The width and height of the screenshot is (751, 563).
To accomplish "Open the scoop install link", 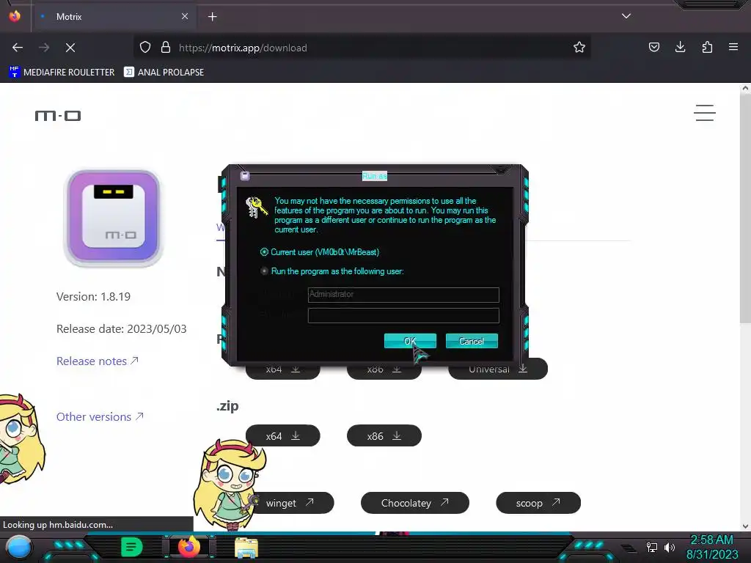I will (x=538, y=503).
